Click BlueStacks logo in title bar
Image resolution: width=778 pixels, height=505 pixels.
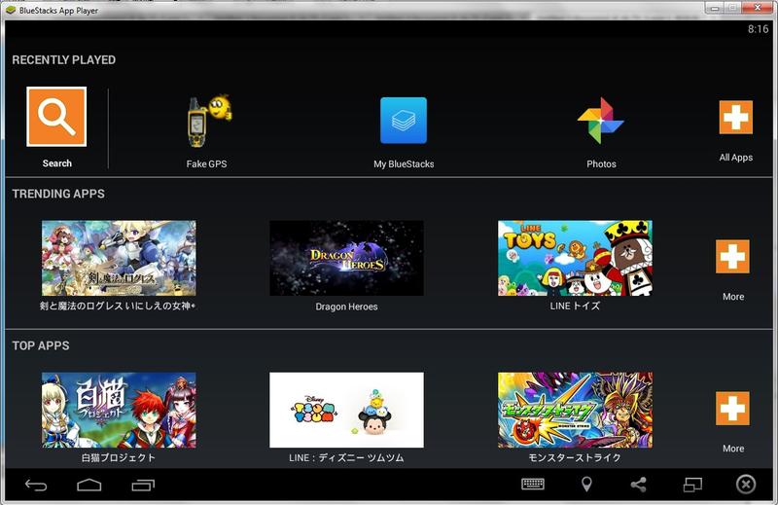tap(11, 10)
